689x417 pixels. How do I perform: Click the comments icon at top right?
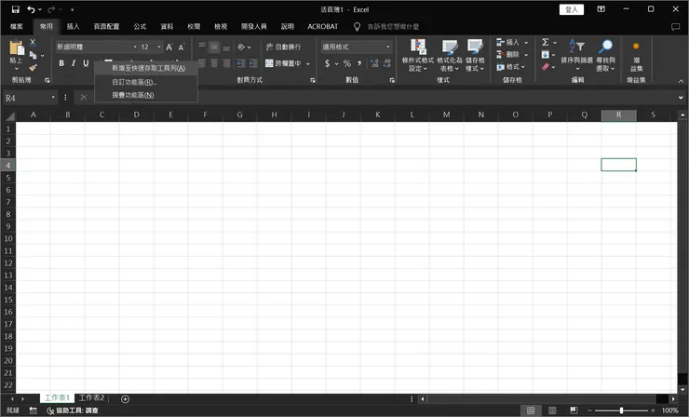675,27
